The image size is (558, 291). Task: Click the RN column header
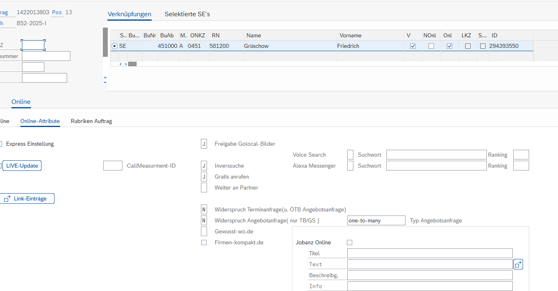click(226, 35)
